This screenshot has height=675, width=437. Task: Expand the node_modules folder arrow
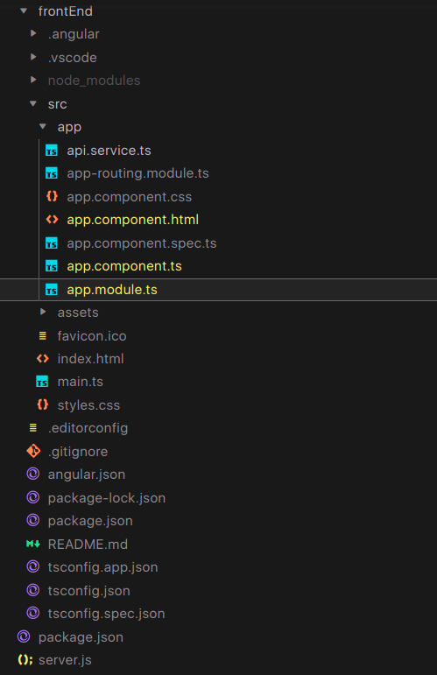(x=33, y=80)
